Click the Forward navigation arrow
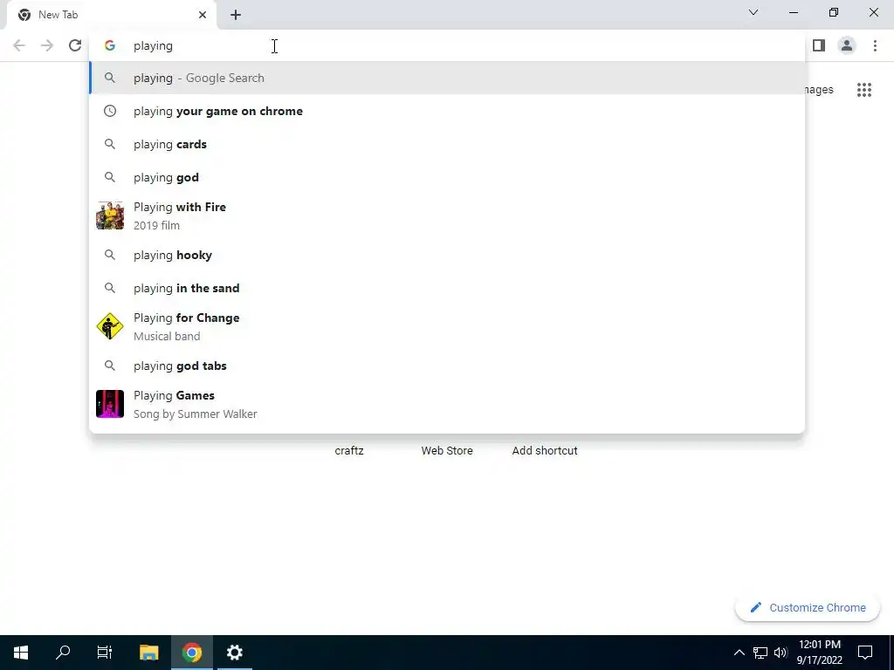 tap(47, 45)
